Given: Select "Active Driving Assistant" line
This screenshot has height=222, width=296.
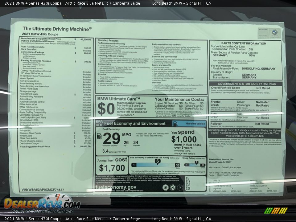Looking at the screenshot, I should [x=31, y=97].
